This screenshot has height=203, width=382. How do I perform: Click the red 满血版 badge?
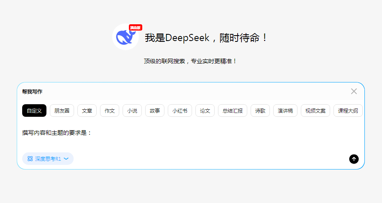(136, 28)
